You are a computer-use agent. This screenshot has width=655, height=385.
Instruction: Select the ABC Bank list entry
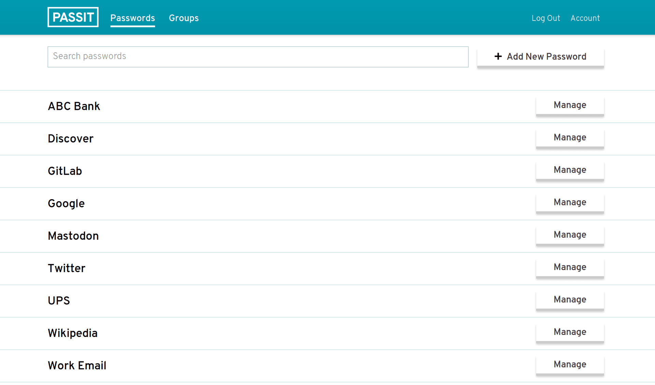pos(74,106)
